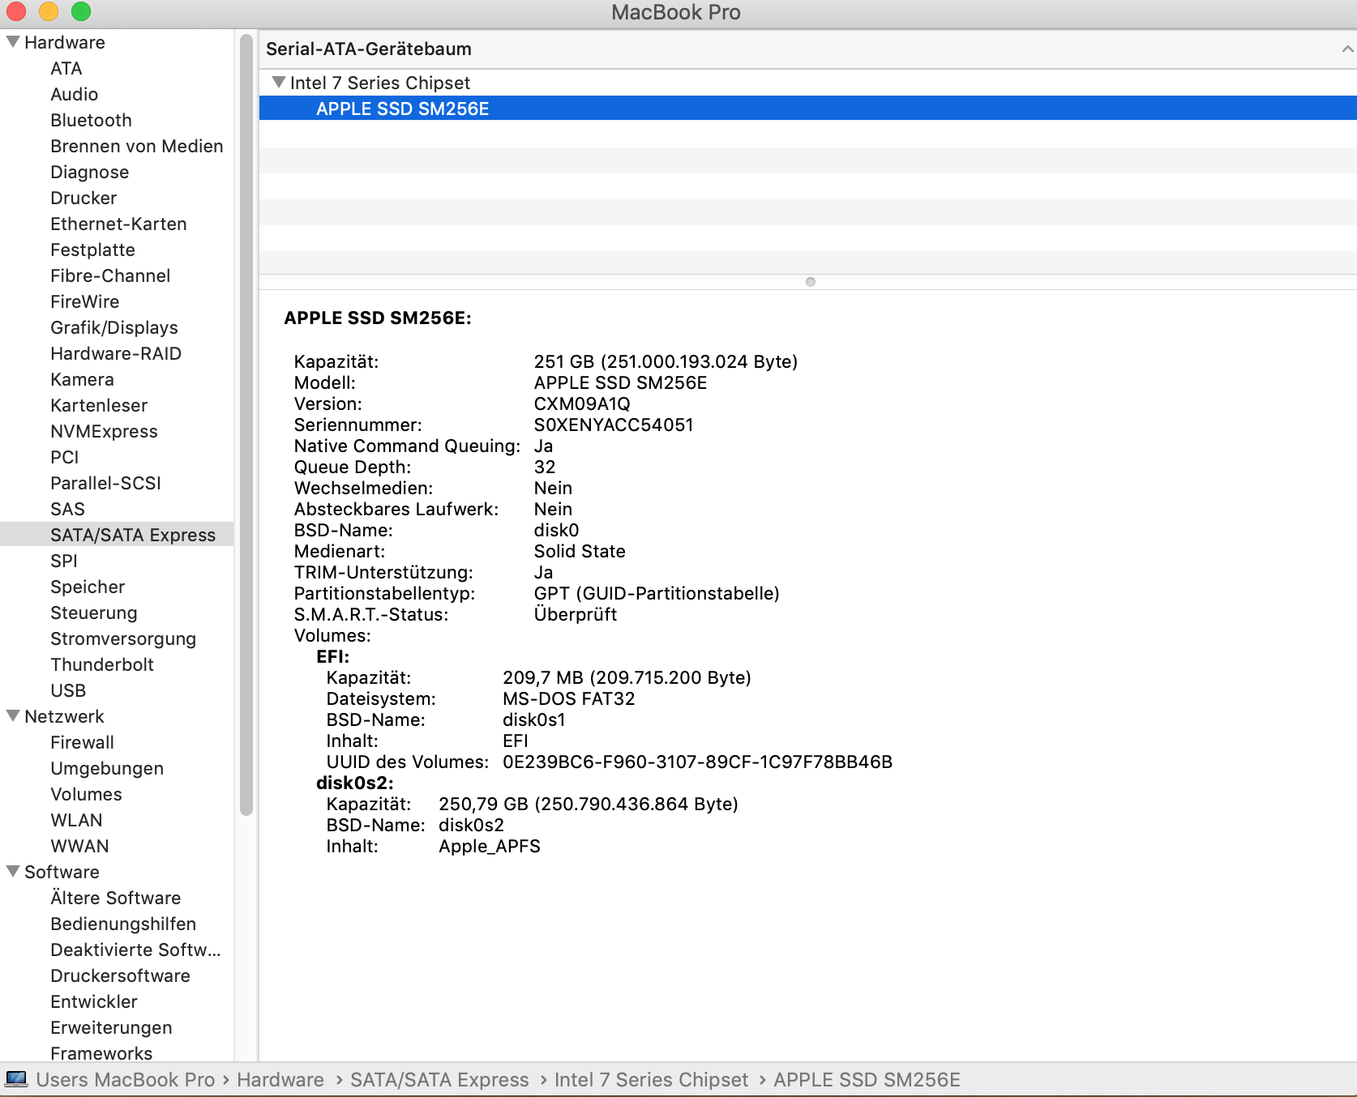Image resolution: width=1357 pixels, height=1097 pixels.
Task: Select Audio in the hardware list
Action: (75, 95)
